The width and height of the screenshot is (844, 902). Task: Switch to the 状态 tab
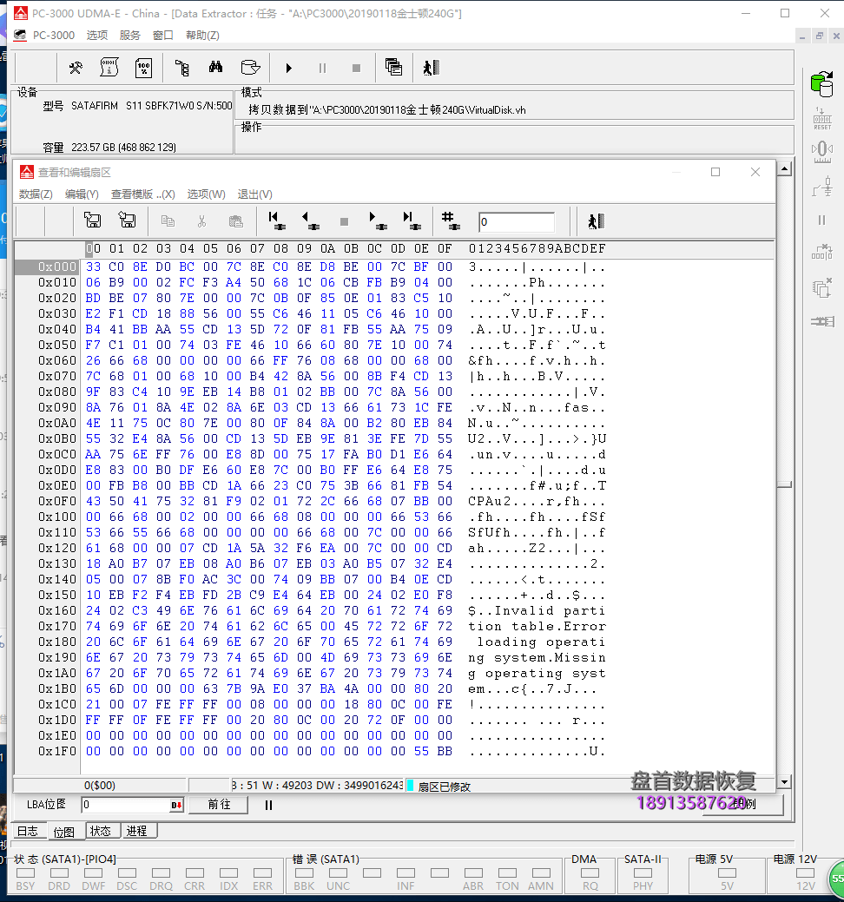(x=101, y=831)
